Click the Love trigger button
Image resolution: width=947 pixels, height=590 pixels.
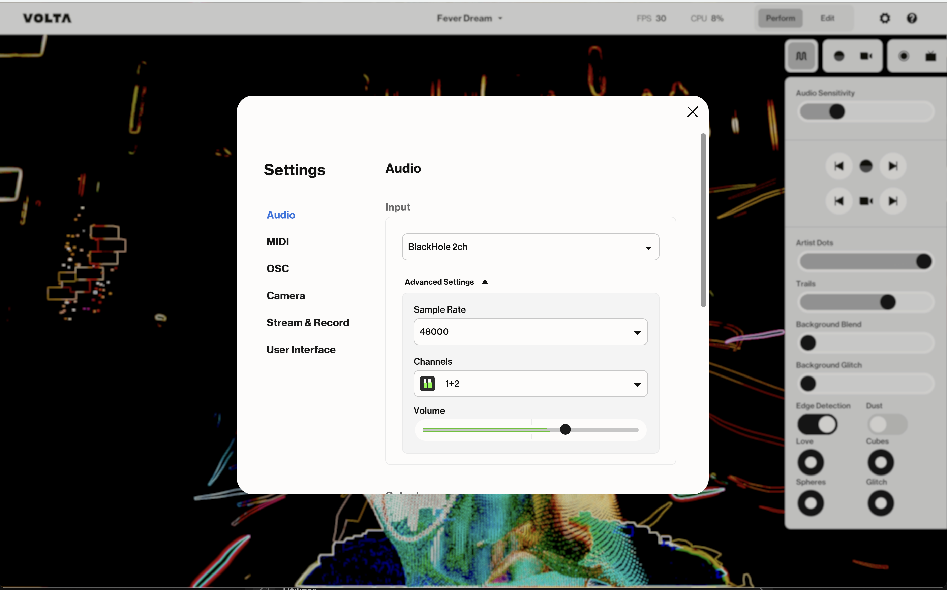(810, 462)
